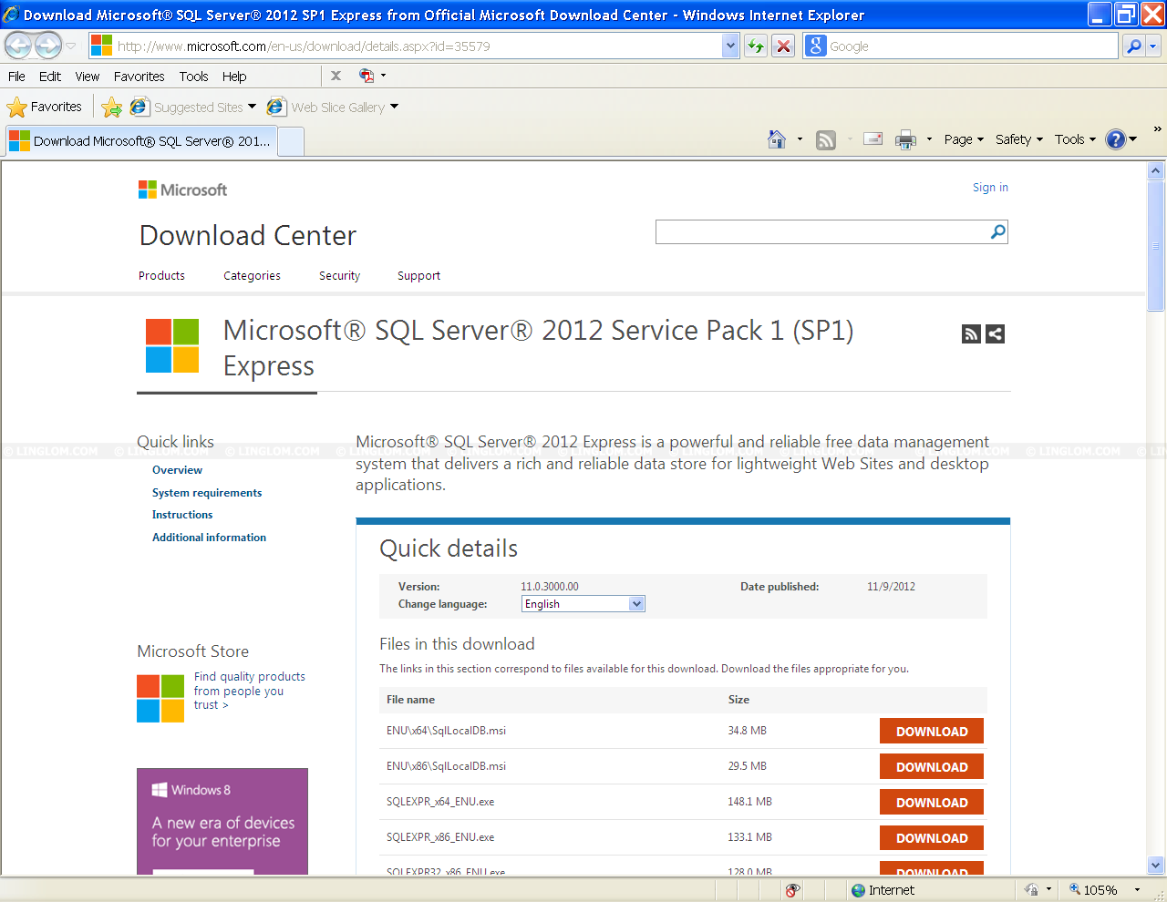Click the Google search box
Viewport: 1167px width, 902px height.
pos(972,46)
